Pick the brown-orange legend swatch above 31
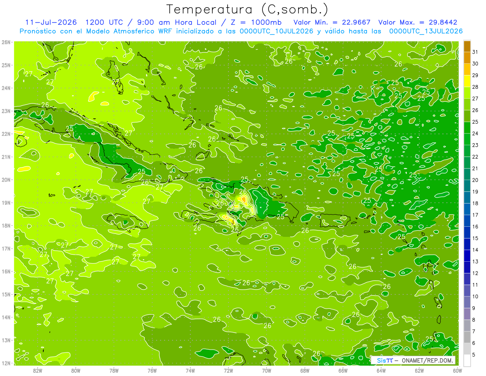Screen dimensions: 486x376 pos(467,46)
